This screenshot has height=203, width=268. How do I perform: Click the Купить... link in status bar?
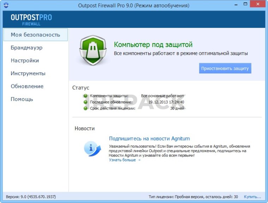(252, 197)
